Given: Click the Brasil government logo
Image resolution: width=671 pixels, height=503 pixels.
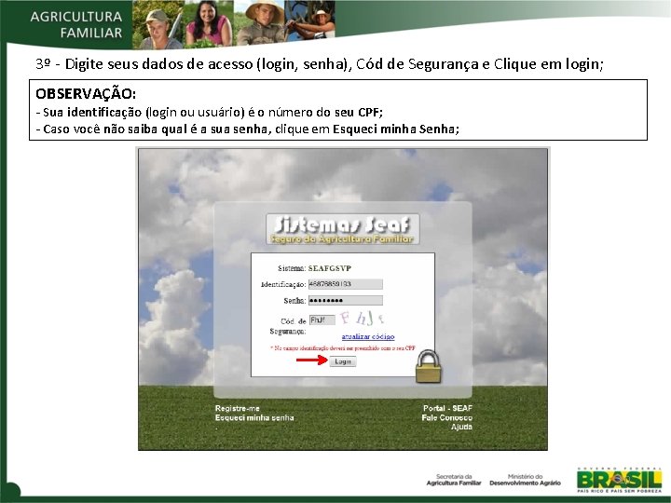Looking at the screenshot, I should pos(619,481).
